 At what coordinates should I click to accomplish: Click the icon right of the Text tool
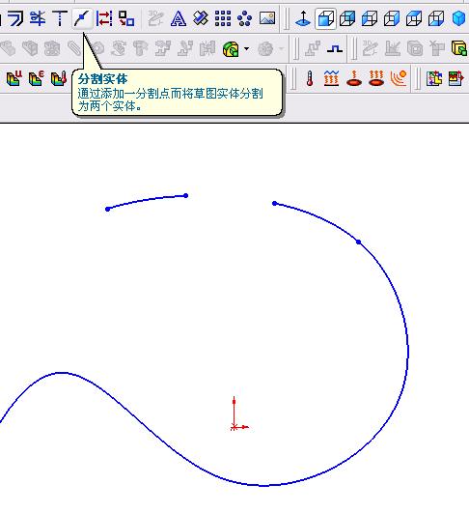coord(201,18)
